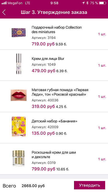Tap the battery icon in status bar

click(103, 3)
